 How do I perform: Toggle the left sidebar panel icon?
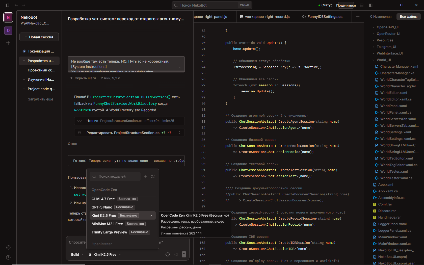pyautogui.click(x=7, y=5)
